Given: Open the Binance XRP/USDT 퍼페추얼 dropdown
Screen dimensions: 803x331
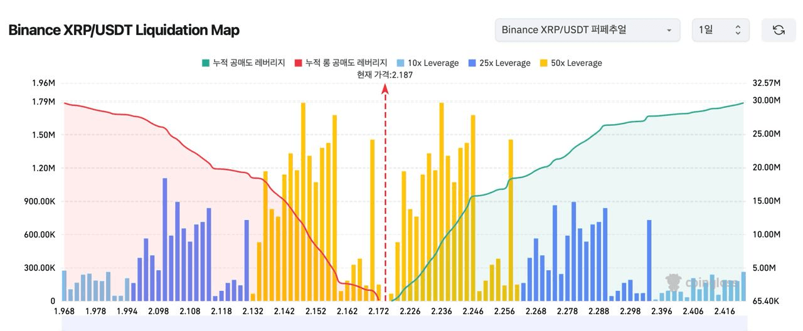Looking at the screenshot, I should 587,30.
